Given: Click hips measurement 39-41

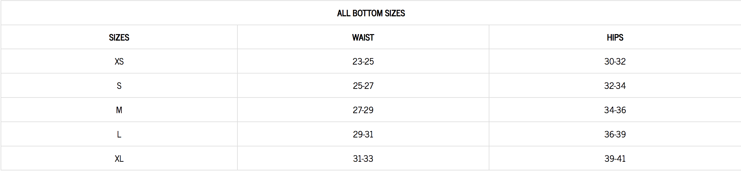Looking at the screenshot, I should click(x=615, y=159).
